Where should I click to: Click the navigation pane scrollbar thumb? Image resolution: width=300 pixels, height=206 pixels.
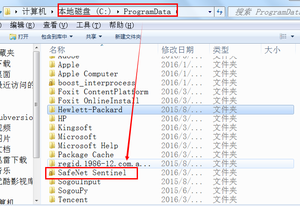tap(37, 104)
